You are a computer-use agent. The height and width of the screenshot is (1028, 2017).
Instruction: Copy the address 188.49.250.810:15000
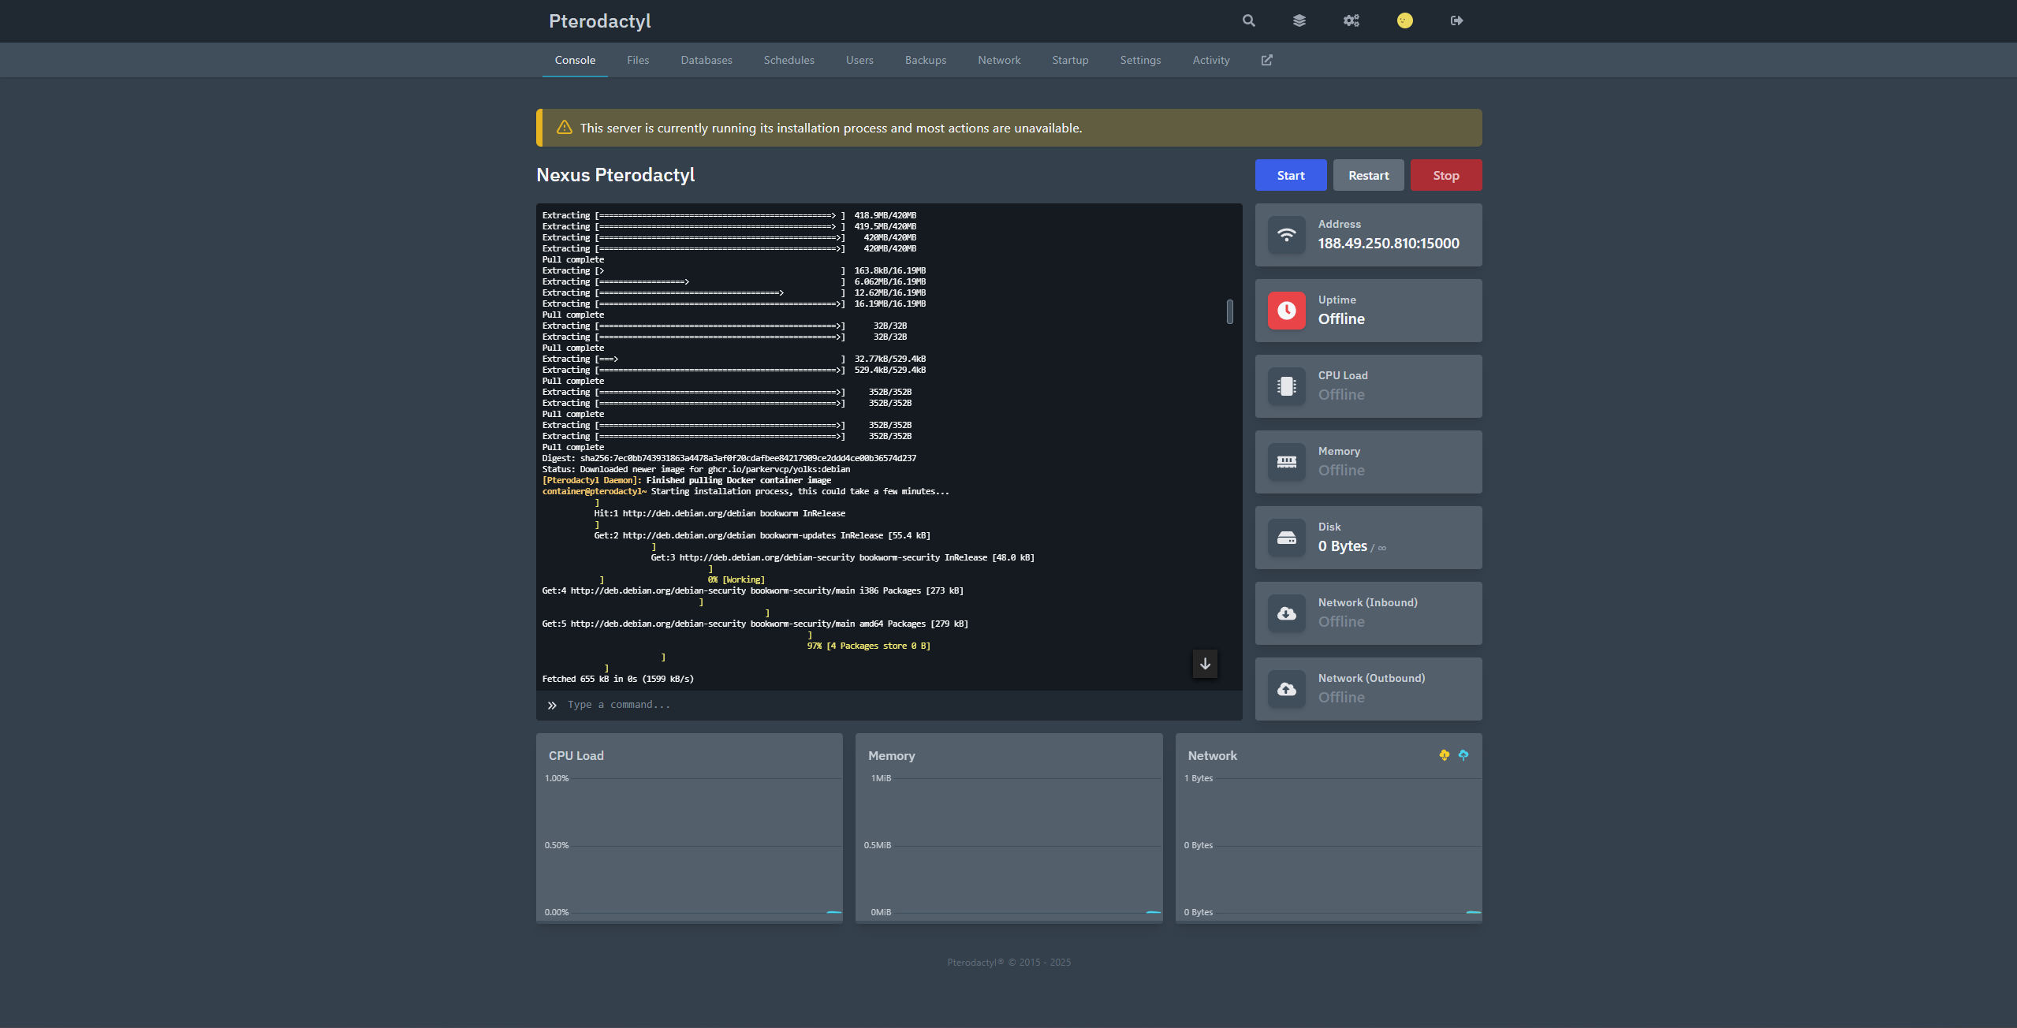pos(1389,244)
